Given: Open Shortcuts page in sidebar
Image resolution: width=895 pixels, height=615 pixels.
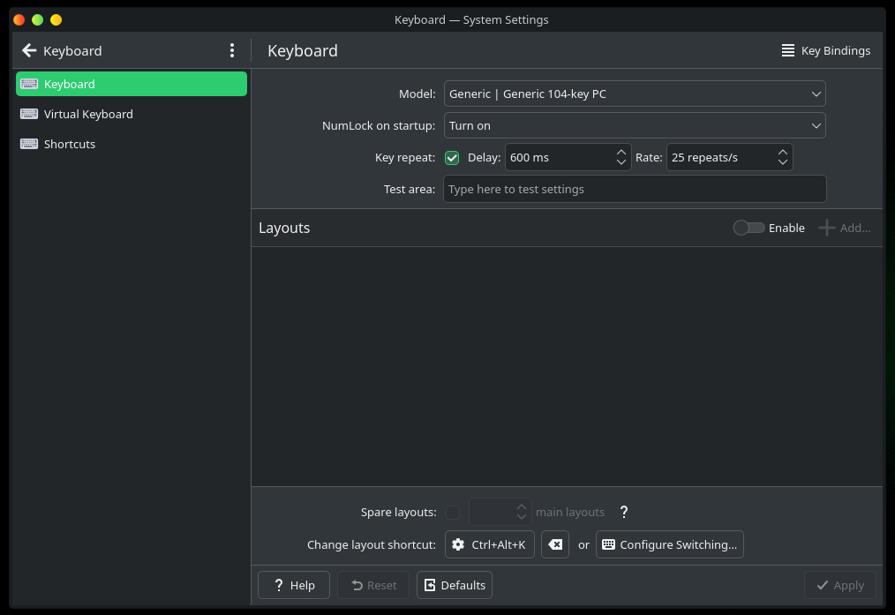Looking at the screenshot, I should coord(70,144).
